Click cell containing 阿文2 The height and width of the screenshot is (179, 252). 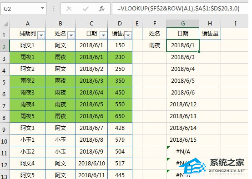[27, 69]
